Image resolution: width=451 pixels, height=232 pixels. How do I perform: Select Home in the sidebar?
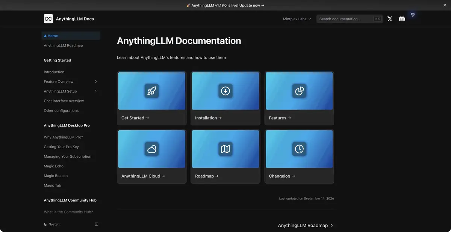click(71, 36)
